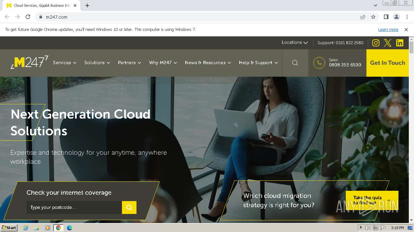The image size is (414, 232).
Task: Open the Chrome side panel icon
Action: [386, 17]
